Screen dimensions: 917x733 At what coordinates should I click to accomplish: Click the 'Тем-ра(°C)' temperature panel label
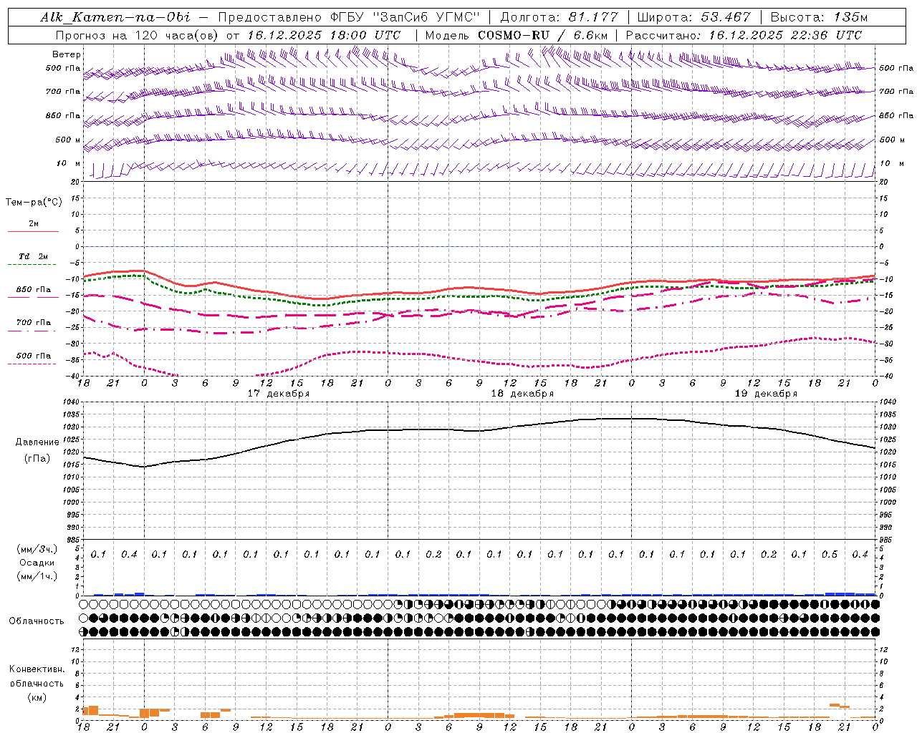point(34,203)
